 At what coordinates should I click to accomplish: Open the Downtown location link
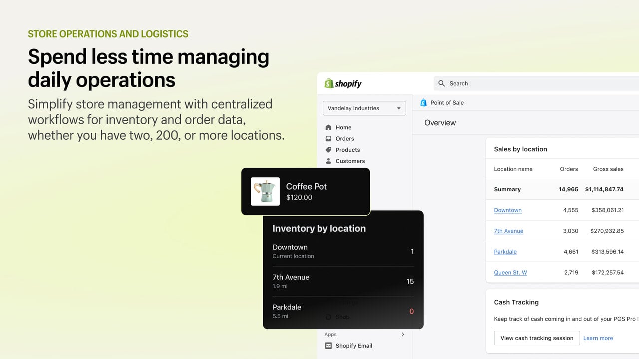(x=508, y=210)
